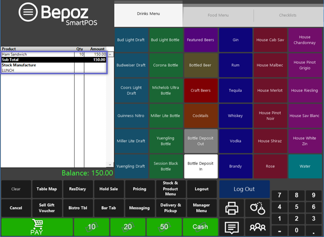Screen dimensions: 324x237
Task: Tap the quick 10 cash button
Action: [x=91, y=227]
